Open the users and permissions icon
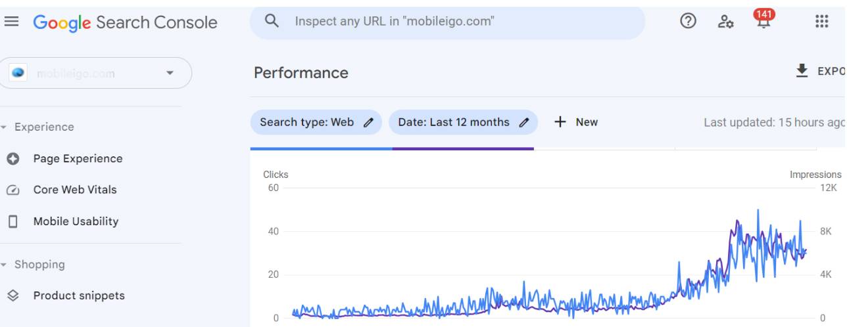The height and width of the screenshot is (327, 847). click(x=725, y=22)
